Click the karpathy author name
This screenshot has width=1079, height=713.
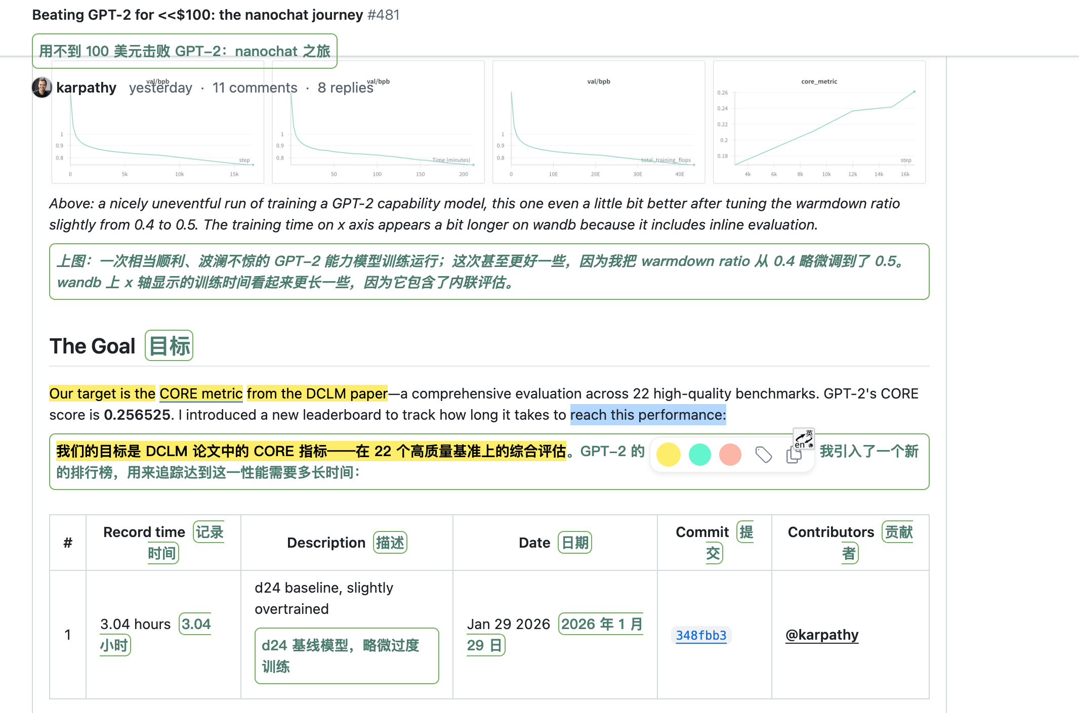point(86,87)
